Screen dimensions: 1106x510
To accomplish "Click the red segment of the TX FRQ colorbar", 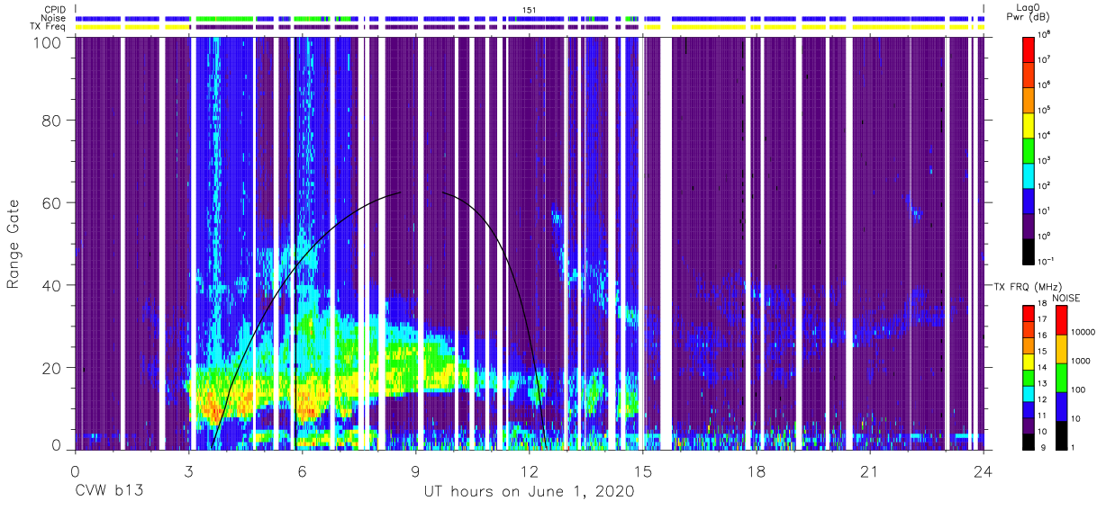I will (x=1029, y=313).
